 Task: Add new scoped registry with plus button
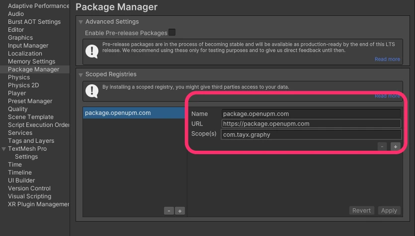[180, 211]
